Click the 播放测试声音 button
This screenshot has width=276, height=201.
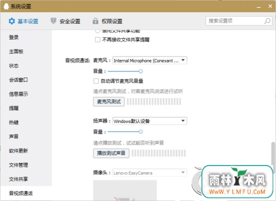pos(111,153)
